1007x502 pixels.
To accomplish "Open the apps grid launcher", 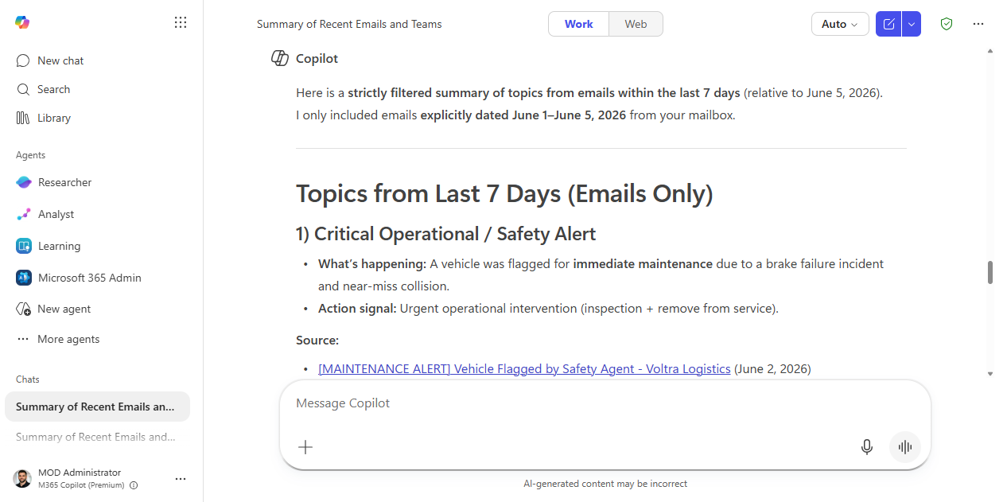I will (x=181, y=22).
